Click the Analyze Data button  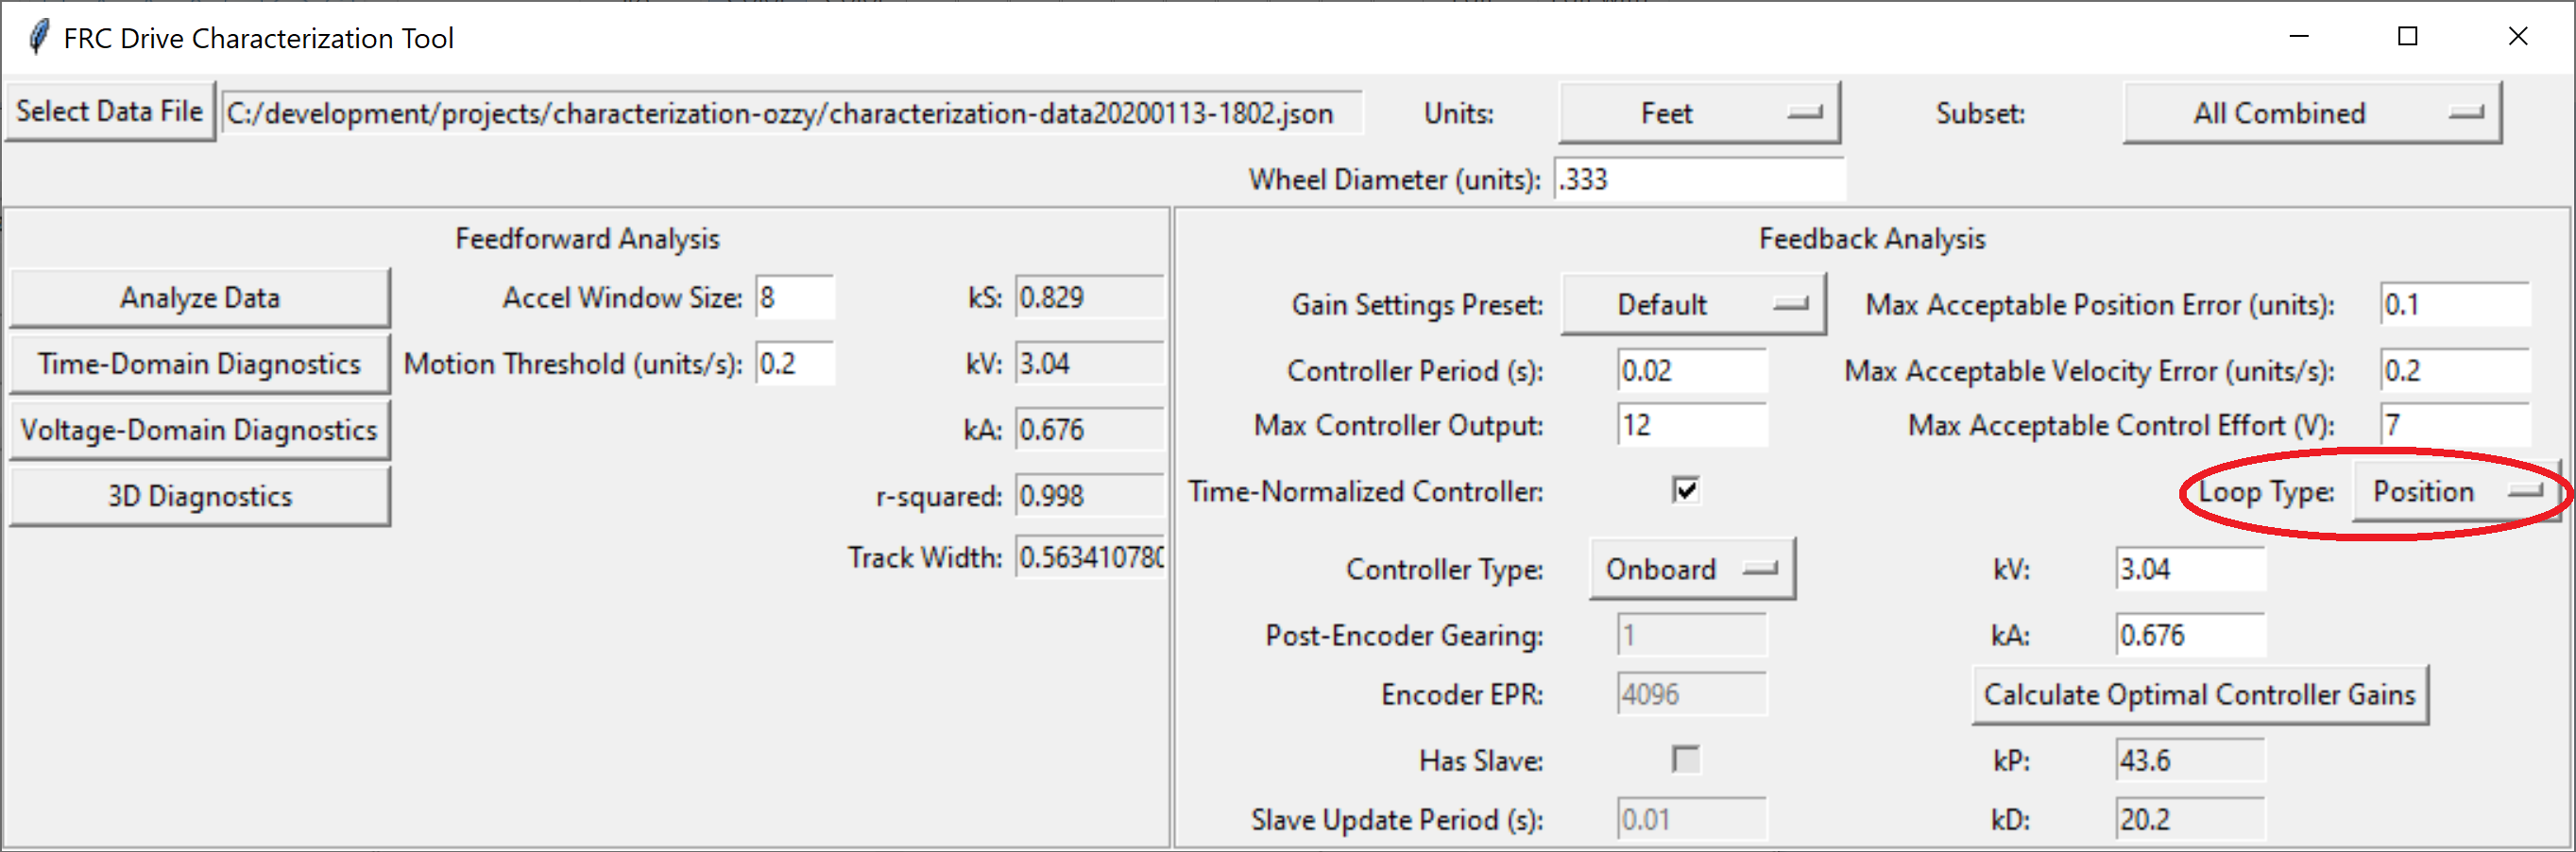199,296
